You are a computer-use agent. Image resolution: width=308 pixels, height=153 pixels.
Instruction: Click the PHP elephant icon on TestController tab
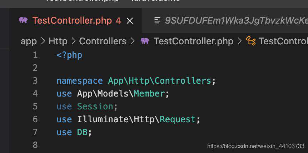click(x=23, y=20)
